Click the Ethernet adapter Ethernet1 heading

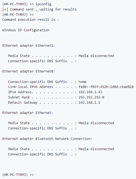tap(29, 46)
